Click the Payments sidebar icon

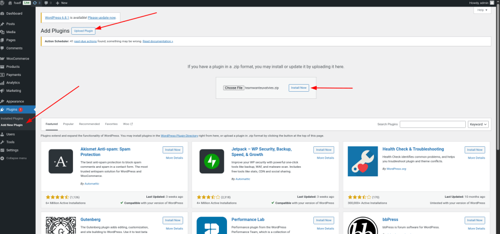click(3, 74)
